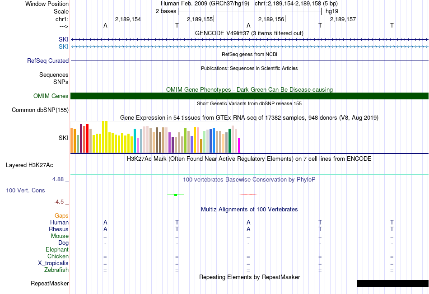Click the Rhesus alignment row label
Image resolution: width=429 pixels, height=294 pixels.
tap(59, 229)
